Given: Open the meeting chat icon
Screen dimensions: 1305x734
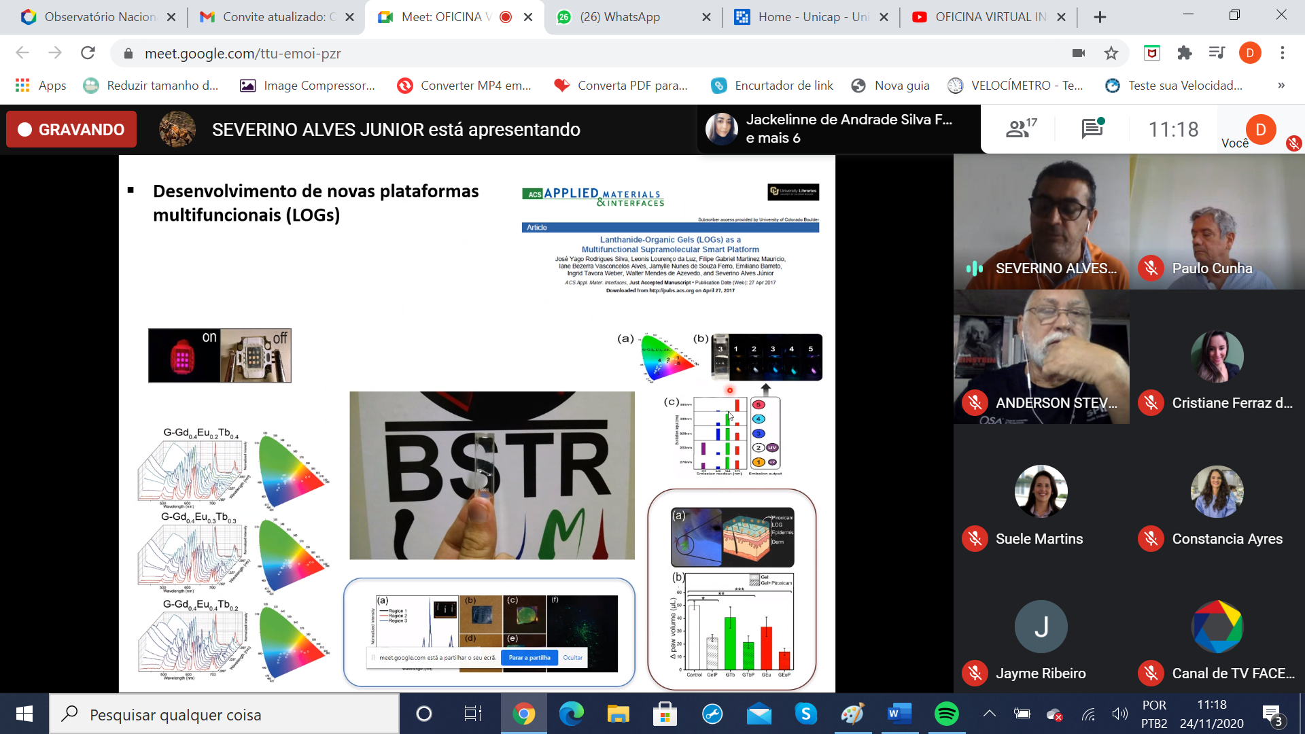Looking at the screenshot, I should [1092, 128].
